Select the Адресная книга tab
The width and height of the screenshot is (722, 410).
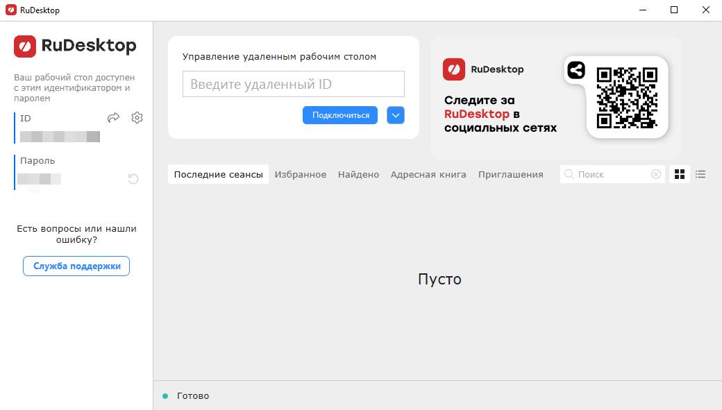coord(428,175)
